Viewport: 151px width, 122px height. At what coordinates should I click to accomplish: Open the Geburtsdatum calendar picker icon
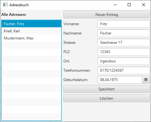146,80
